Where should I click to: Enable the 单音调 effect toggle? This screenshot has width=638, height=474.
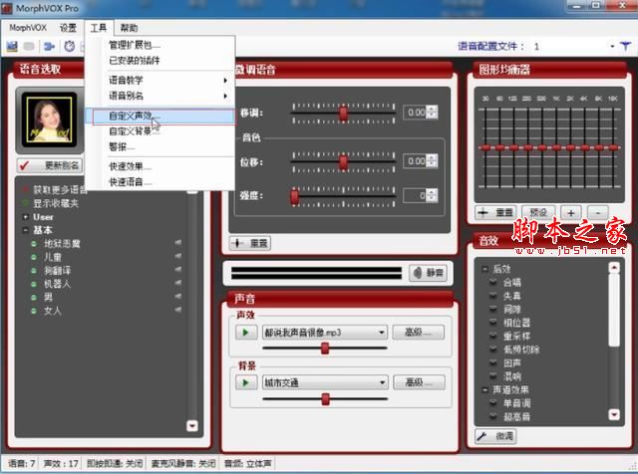click(x=493, y=403)
